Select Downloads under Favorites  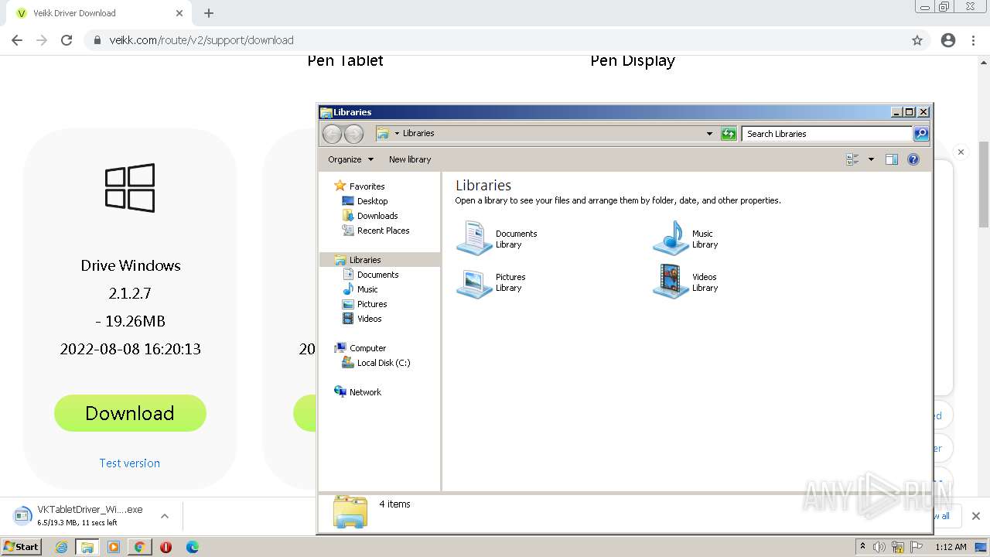377,216
